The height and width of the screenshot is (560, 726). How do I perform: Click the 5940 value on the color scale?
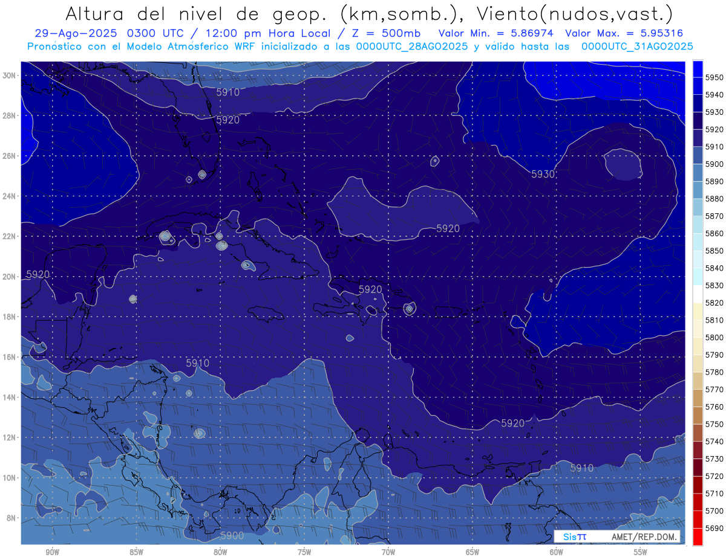point(715,95)
